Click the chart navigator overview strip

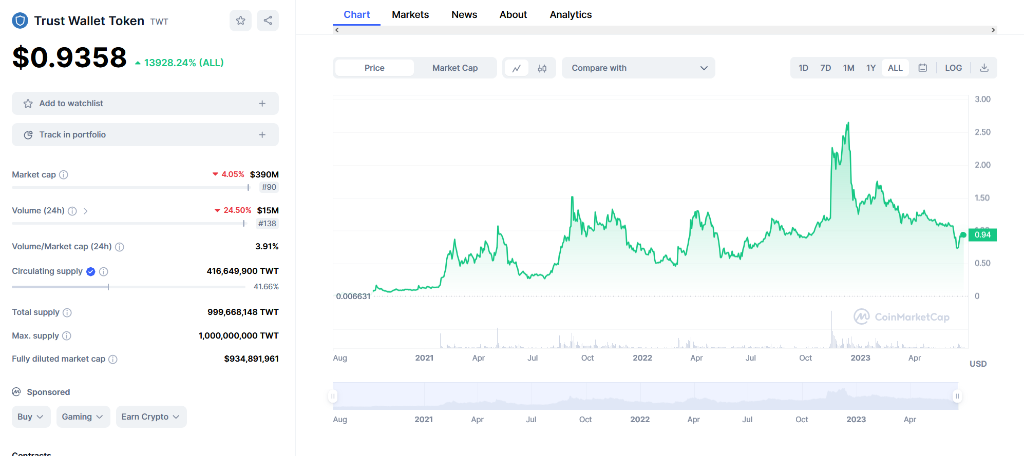pyautogui.click(x=645, y=396)
